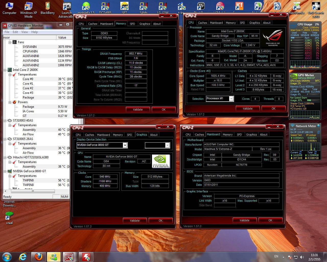Click the volume speaker tray icon
Screen dimensions: 327x262
tap(302, 257)
